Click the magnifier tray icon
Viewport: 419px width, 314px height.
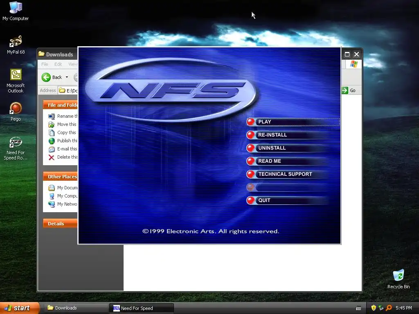[389, 308]
